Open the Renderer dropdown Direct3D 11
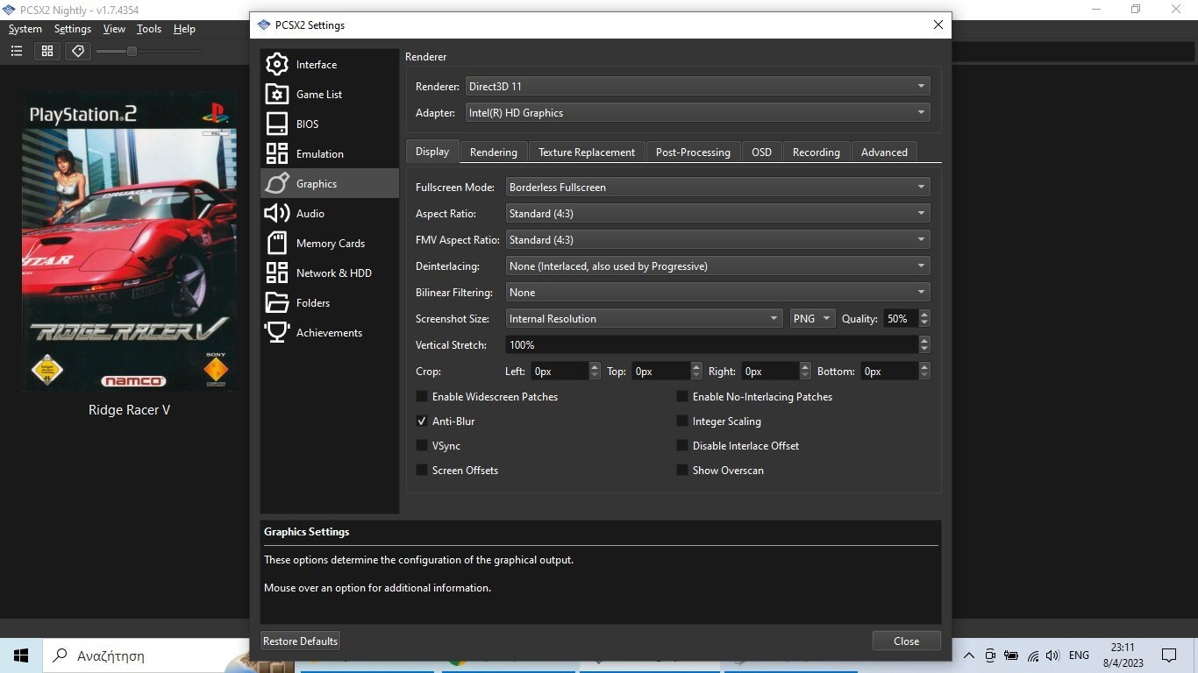 click(697, 87)
